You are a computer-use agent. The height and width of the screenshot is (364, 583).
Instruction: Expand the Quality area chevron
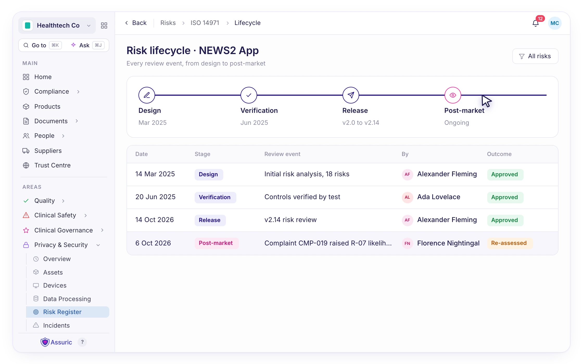(x=63, y=201)
